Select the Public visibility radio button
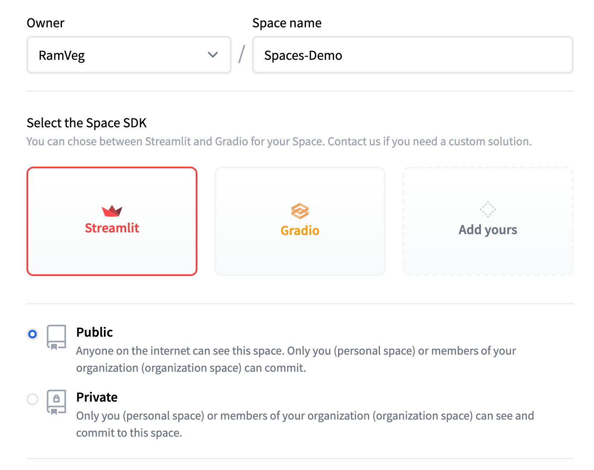Screen dimensions: 594x470 (32, 334)
